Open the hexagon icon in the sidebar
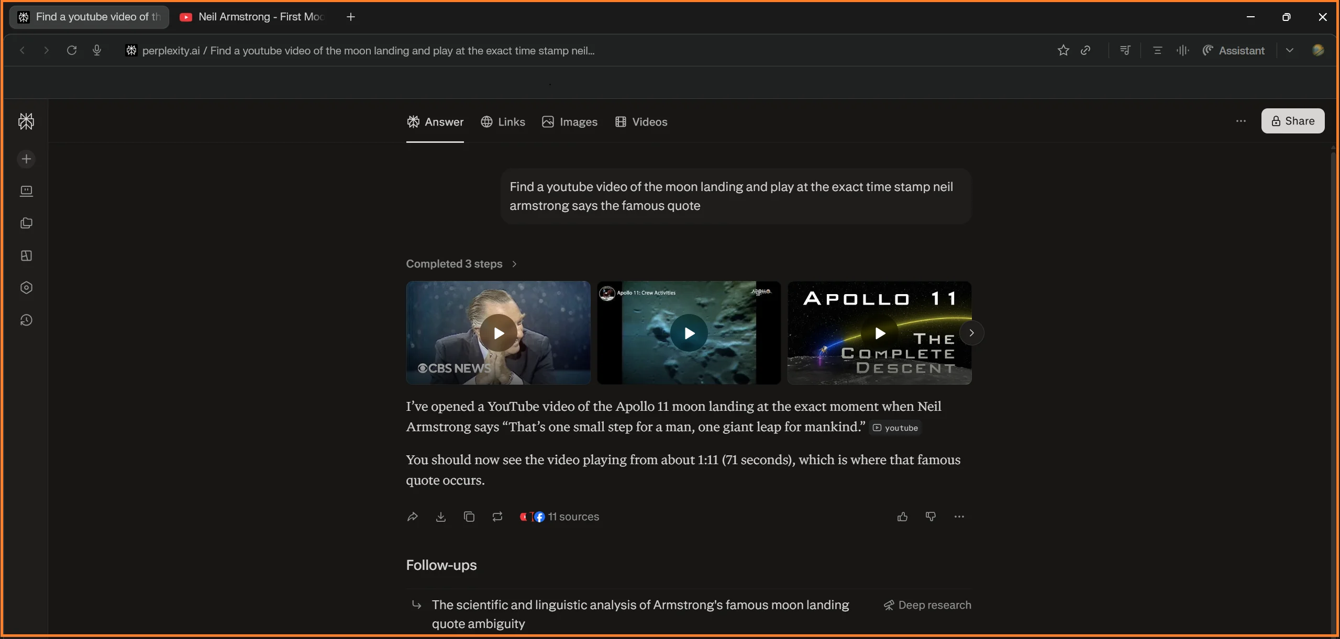 26,288
